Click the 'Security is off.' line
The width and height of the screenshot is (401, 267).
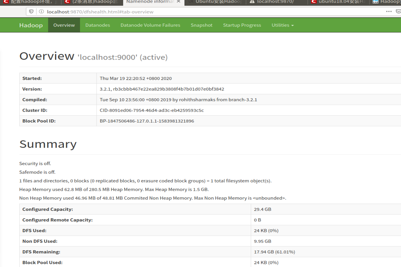pos(35,163)
